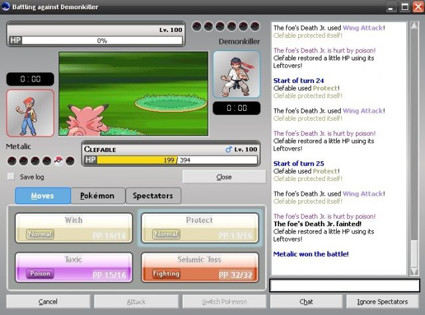The width and height of the screenshot is (425, 315).
Task: Click Metalic's trainer avatar portrait
Action: point(30,113)
